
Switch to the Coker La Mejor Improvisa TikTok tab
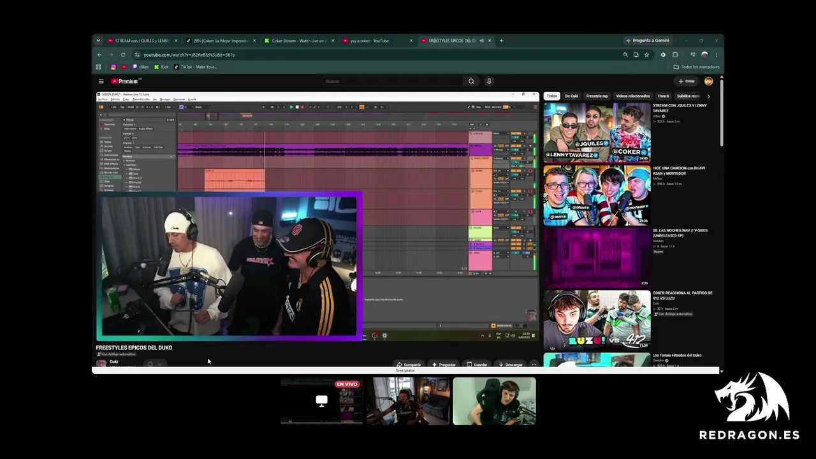(x=221, y=41)
